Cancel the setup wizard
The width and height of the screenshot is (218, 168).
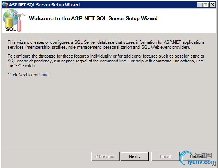click(x=196, y=156)
